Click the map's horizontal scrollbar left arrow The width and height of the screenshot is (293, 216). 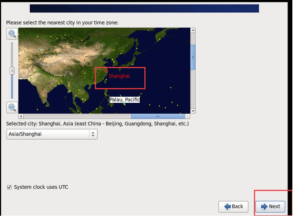click(21, 116)
